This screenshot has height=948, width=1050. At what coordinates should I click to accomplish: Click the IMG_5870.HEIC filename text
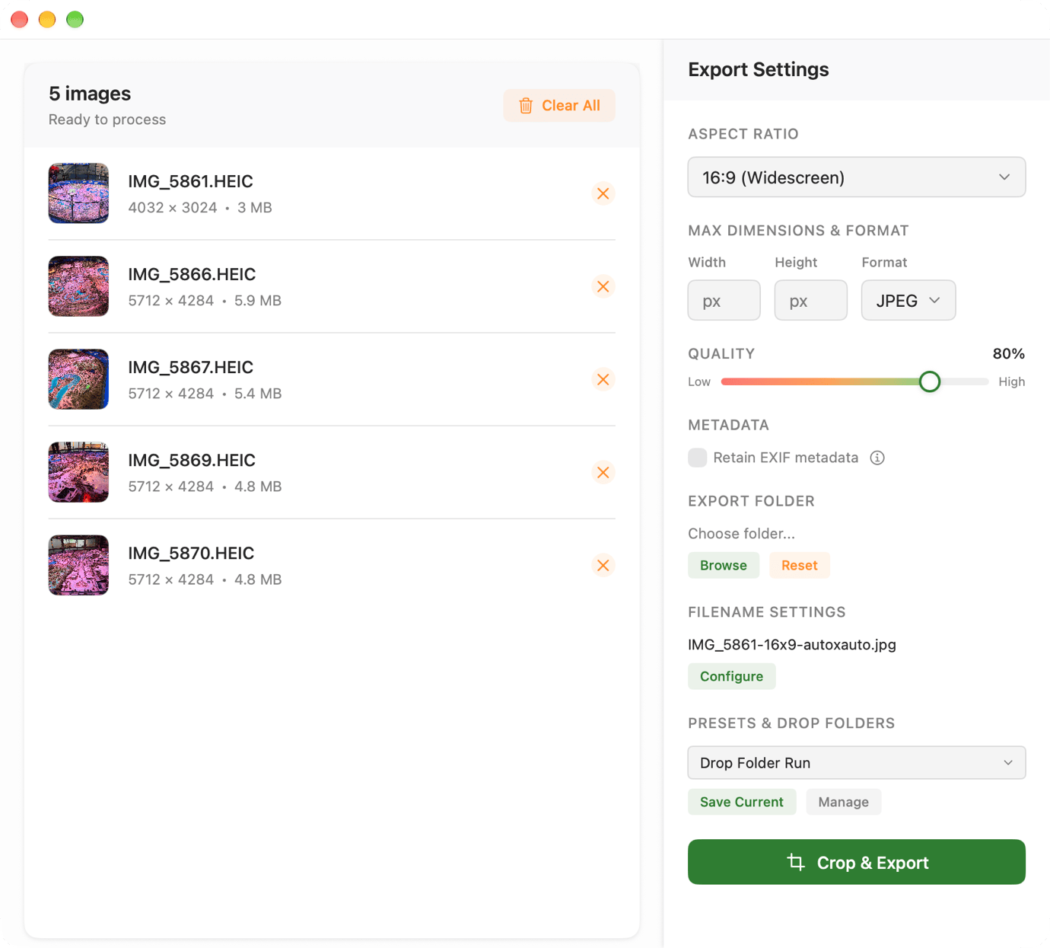[191, 553]
